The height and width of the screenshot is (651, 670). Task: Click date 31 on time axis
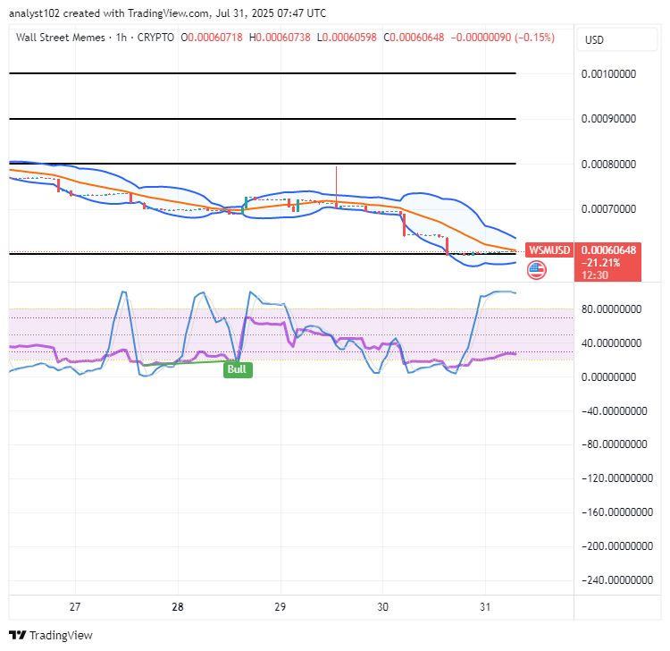tap(485, 607)
